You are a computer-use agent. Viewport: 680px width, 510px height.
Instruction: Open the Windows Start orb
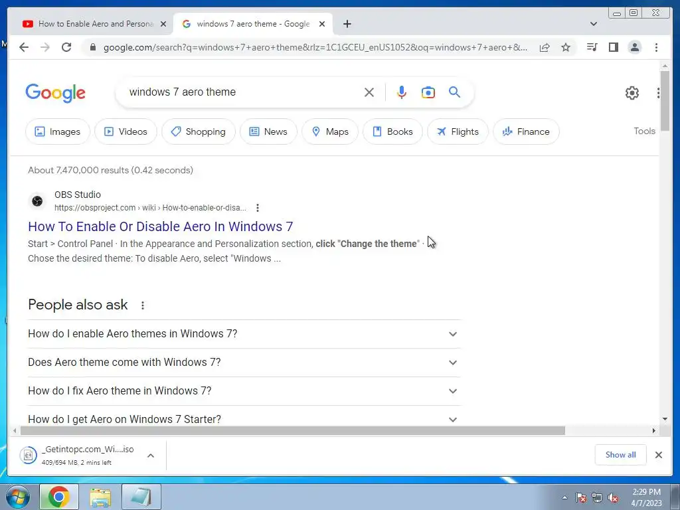(18, 497)
